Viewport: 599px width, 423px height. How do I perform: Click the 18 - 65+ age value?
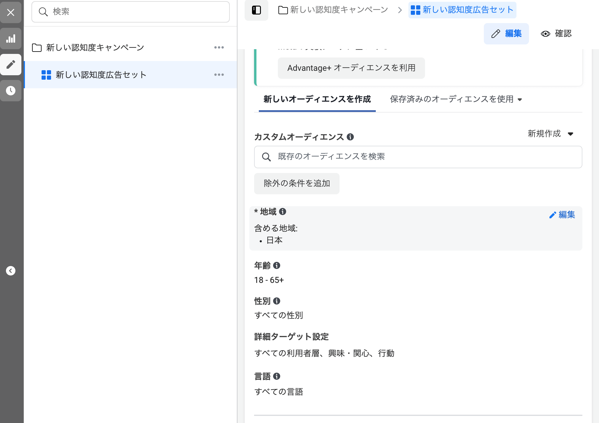coord(269,280)
